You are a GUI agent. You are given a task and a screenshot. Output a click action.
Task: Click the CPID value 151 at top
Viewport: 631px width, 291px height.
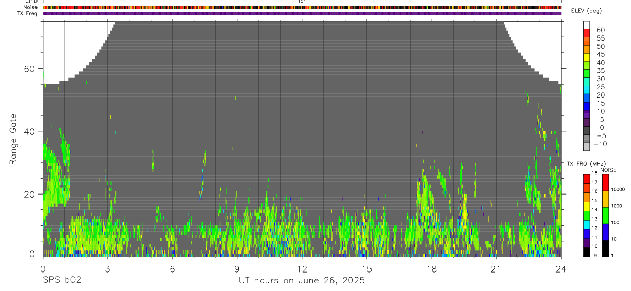[x=302, y=2]
